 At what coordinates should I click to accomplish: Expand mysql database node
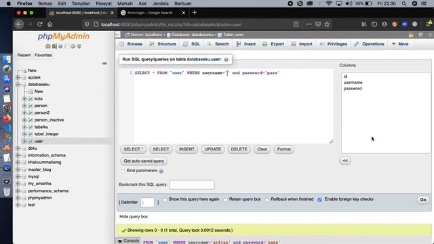tap(18, 176)
